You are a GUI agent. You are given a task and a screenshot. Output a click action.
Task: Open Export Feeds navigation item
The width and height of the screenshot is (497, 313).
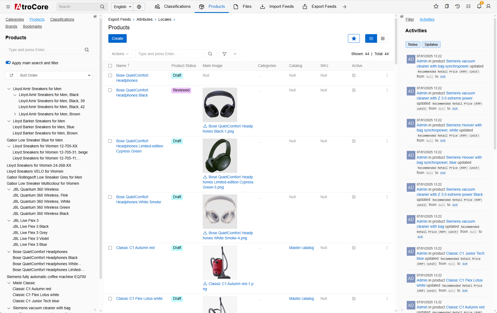[319, 6]
